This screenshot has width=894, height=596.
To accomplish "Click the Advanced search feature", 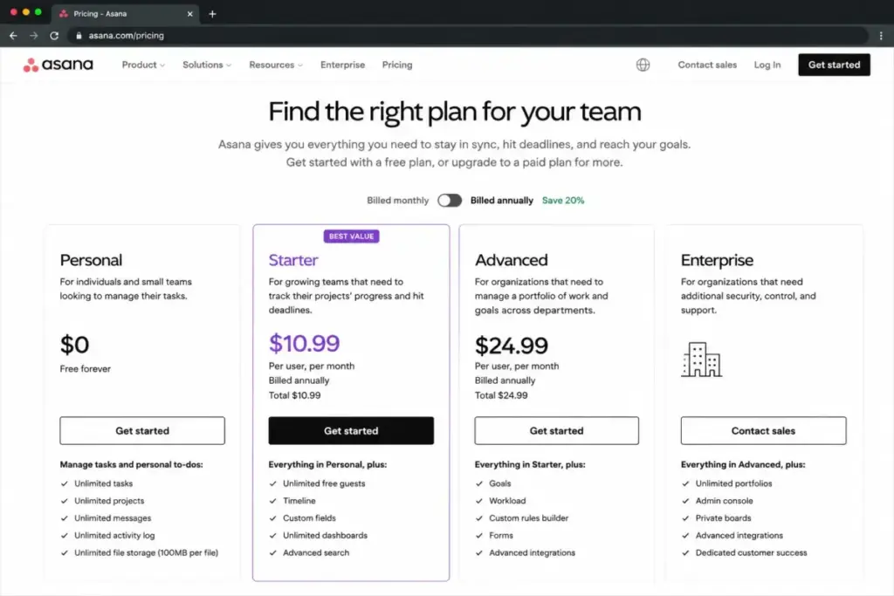I will pyautogui.click(x=316, y=552).
